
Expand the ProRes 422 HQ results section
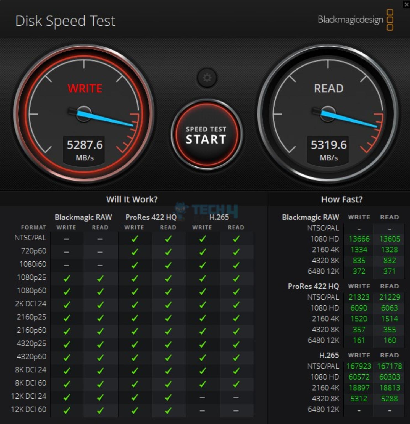tap(313, 286)
